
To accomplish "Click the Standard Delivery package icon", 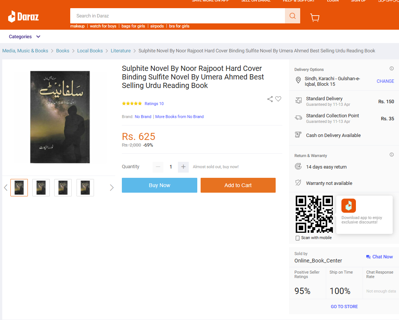I will [298, 101].
